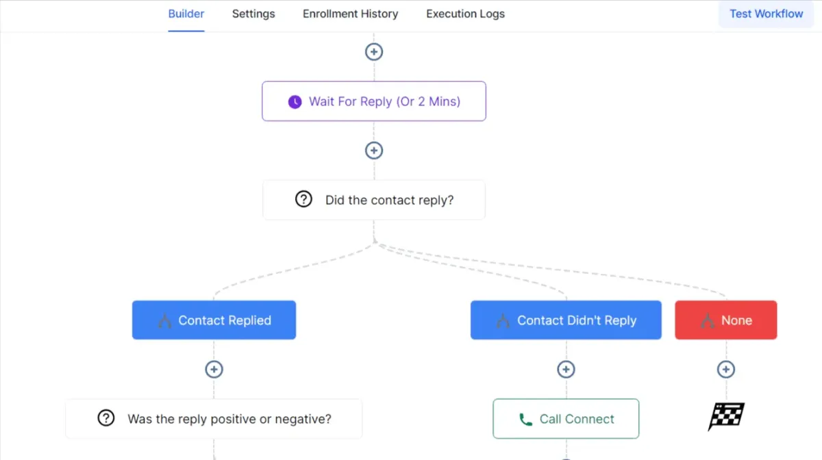
Task: Click the branch icon on the red None node
Action: (708, 320)
